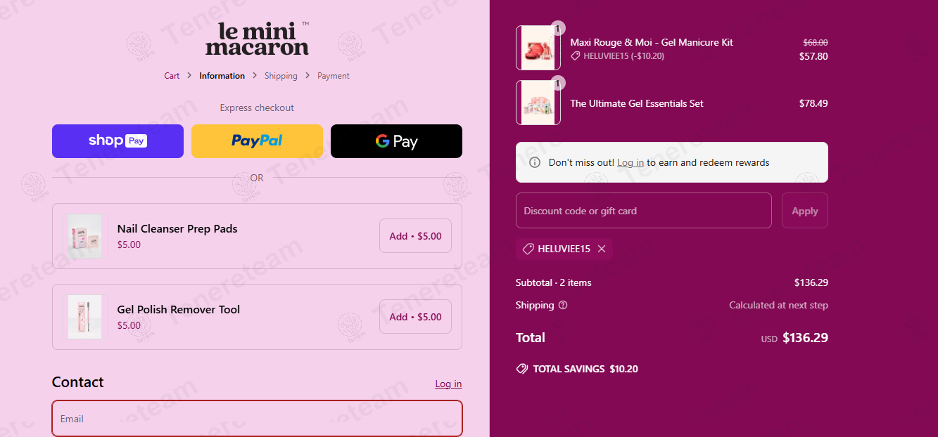
Task: Add Nail Cleanser Prep Pads for $5.00
Action: tap(415, 236)
